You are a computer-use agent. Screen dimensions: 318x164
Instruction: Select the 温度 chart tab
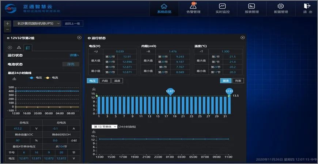[117, 81]
